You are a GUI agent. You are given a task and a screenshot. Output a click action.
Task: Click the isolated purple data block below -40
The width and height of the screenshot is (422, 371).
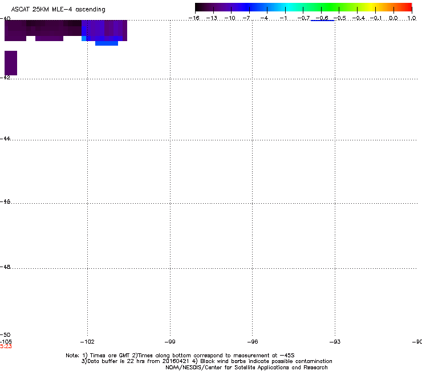(11, 63)
